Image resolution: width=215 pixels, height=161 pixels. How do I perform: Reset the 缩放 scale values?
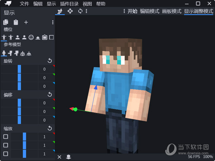click(x=50, y=128)
